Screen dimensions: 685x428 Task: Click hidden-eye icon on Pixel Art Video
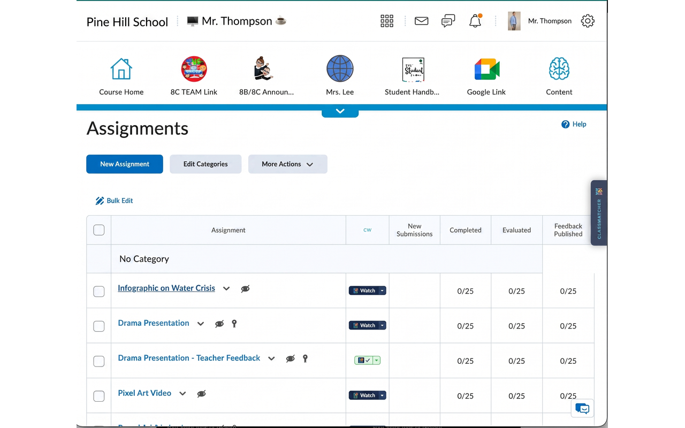201,394
